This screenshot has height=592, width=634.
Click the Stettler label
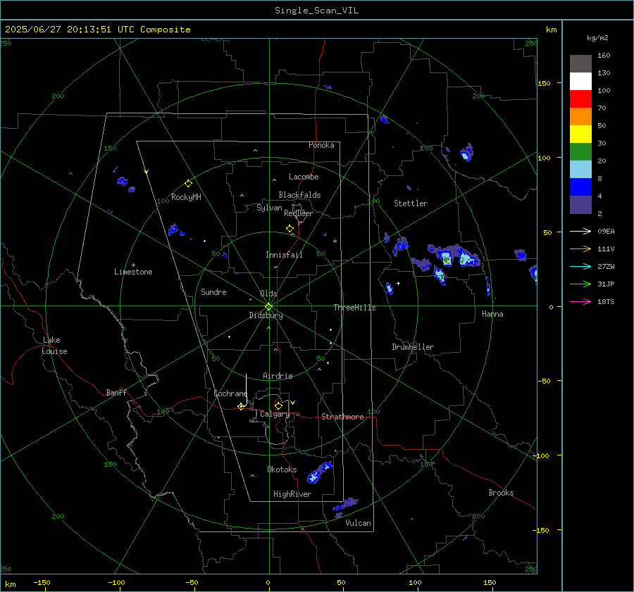411,203
